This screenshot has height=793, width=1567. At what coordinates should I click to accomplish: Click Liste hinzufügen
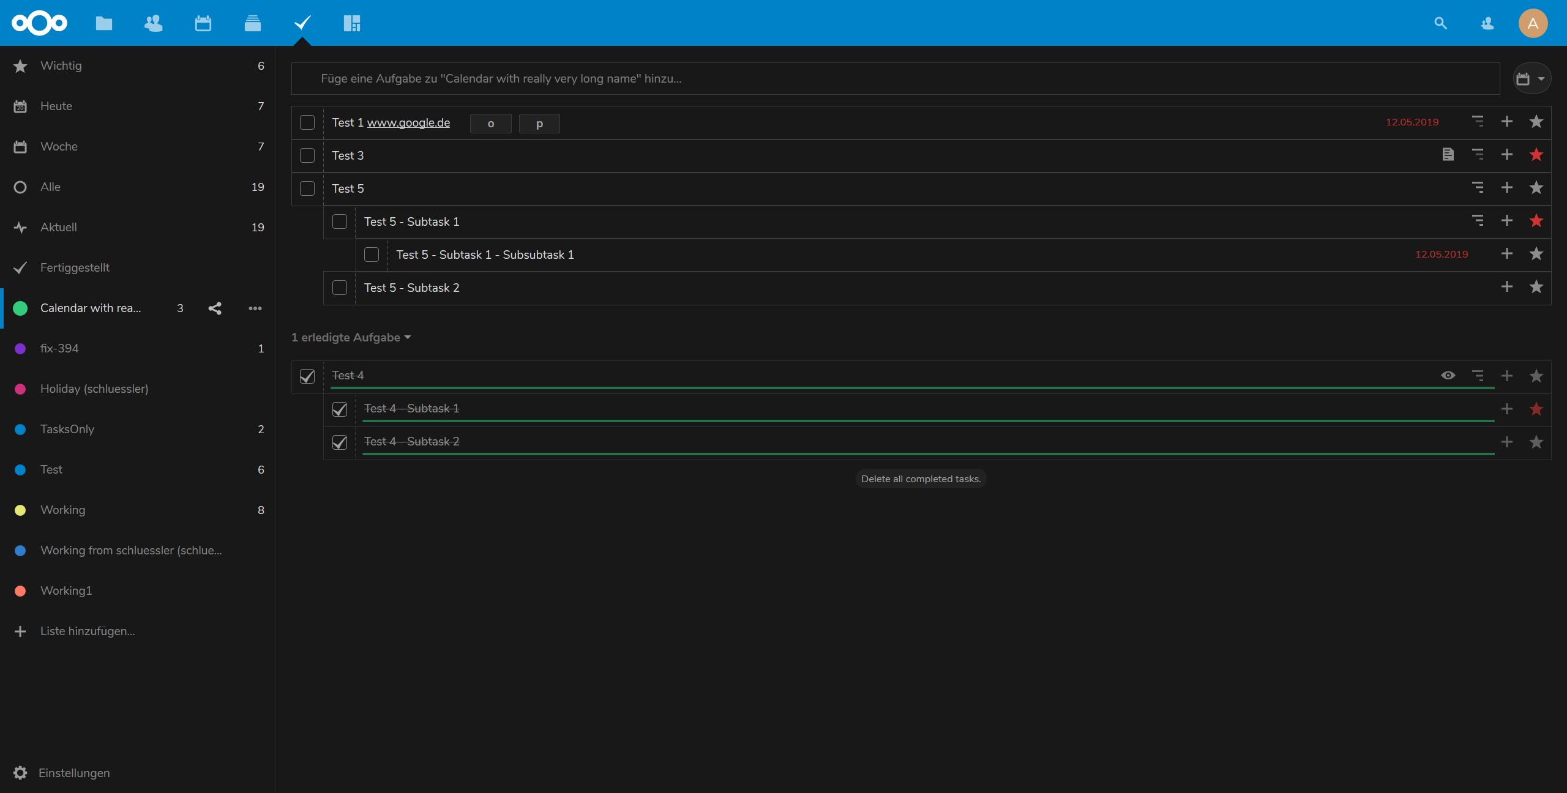[x=138, y=631]
